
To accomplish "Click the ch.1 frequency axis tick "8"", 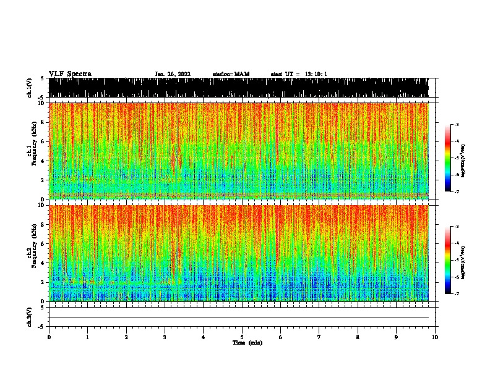I will point(43,122).
